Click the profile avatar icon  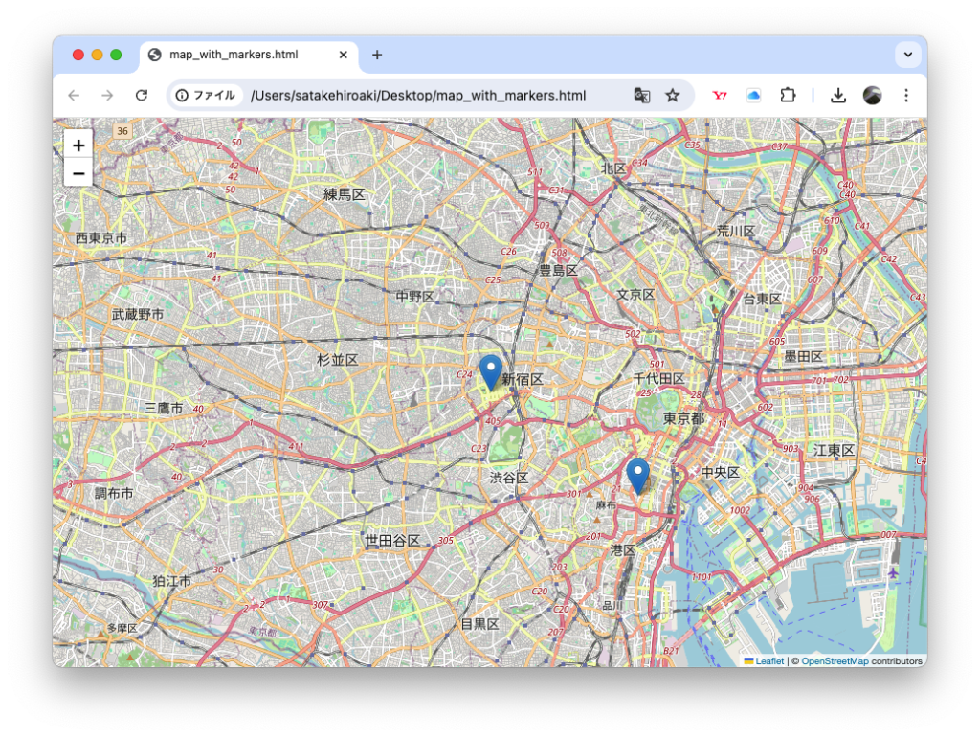coord(874,95)
